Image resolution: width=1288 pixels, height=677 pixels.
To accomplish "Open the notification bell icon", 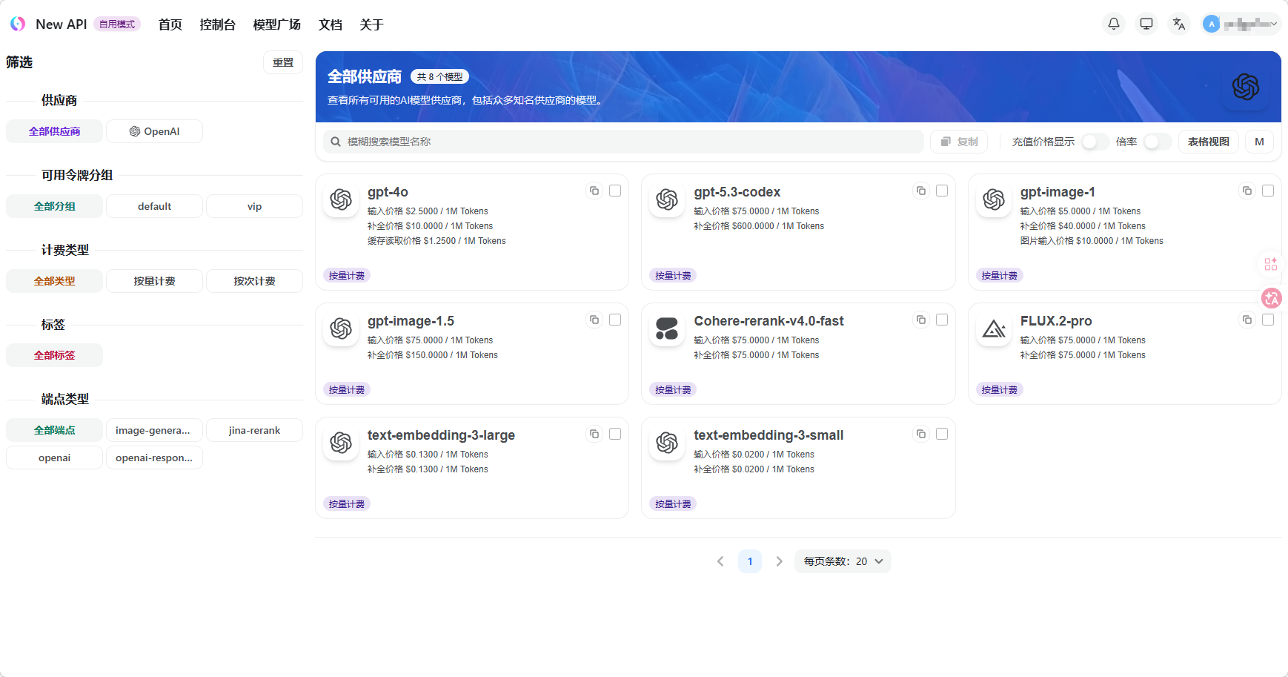I will [1113, 23].
